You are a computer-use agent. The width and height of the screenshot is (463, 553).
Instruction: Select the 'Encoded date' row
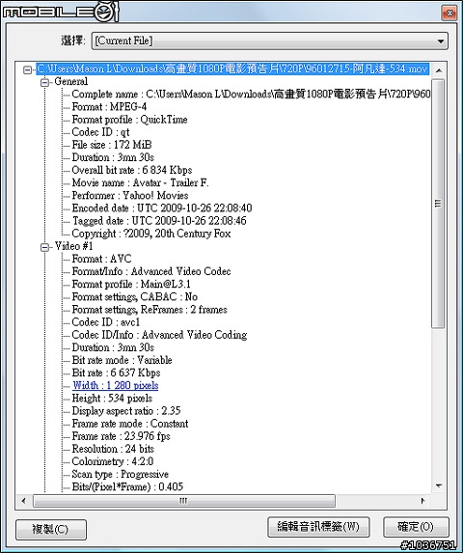[x=162, y=208]
